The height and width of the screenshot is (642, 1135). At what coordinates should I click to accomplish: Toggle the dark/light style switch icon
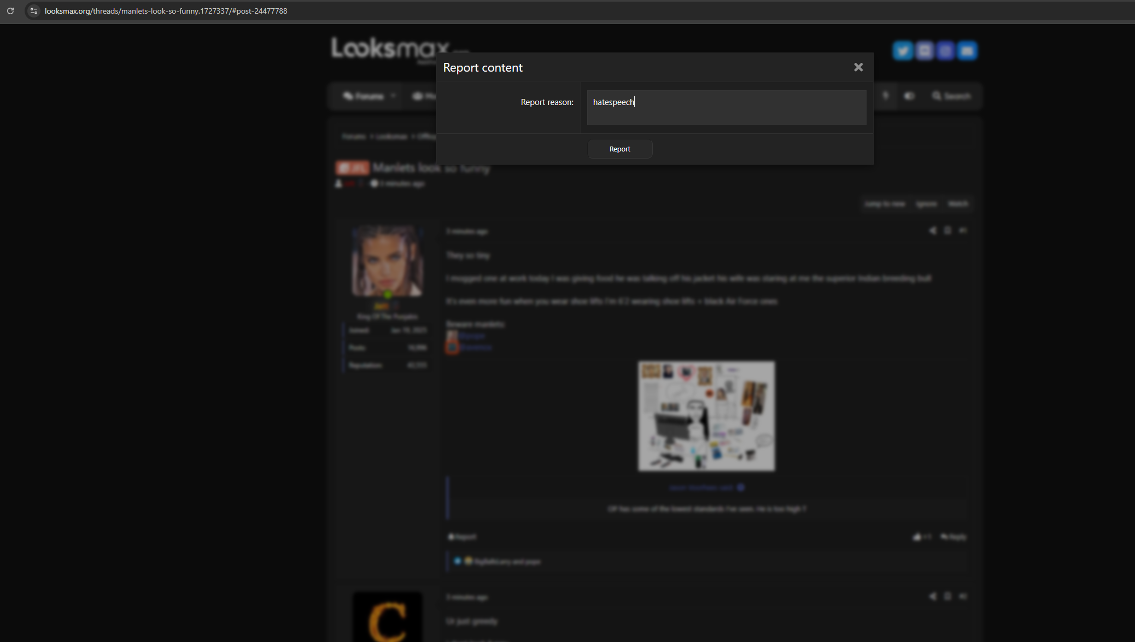click(909, 96)
